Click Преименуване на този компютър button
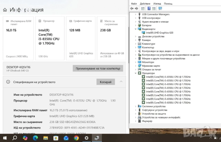221x142 pixels. pyautogui.click(x=98, y=68)
